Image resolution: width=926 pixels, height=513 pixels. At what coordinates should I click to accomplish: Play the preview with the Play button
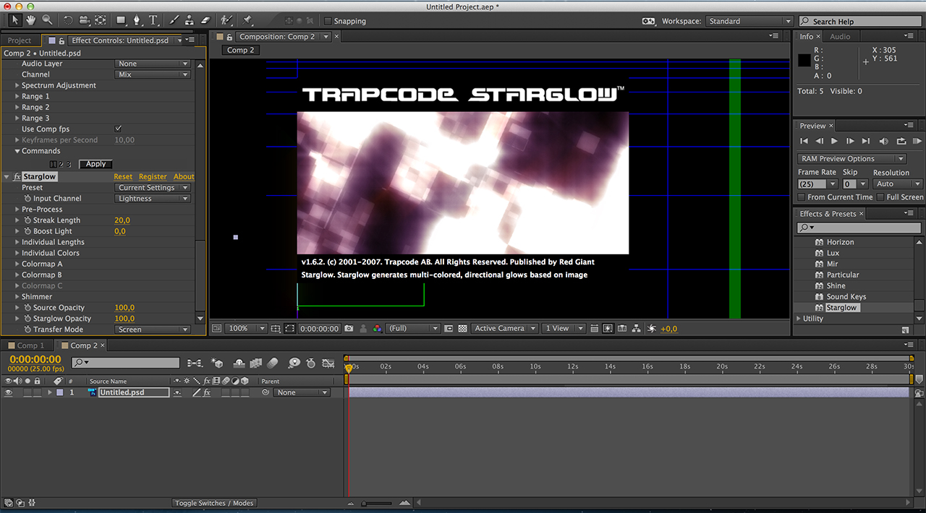pyautogui.click(x=834, y=141)
